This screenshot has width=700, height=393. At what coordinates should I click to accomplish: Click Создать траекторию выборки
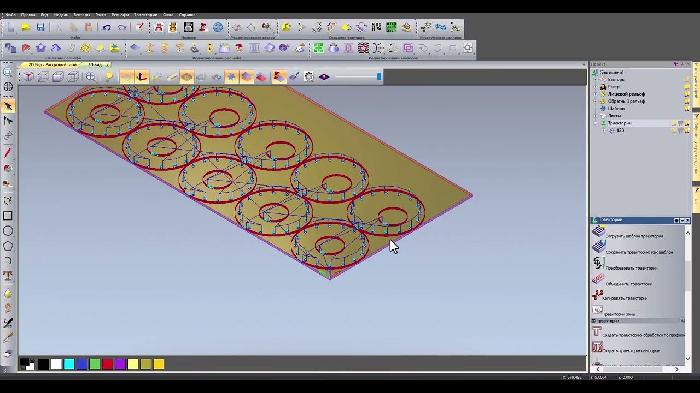coord(631,351)
